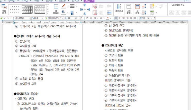
Task: Click the 160 % line spacing field
Action: 146,18
